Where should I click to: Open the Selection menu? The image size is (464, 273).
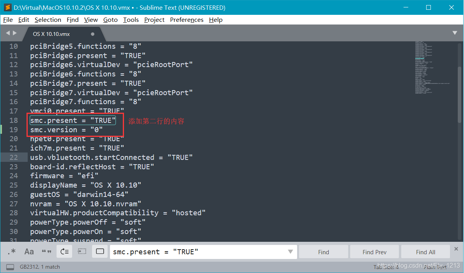click(48, 20)
